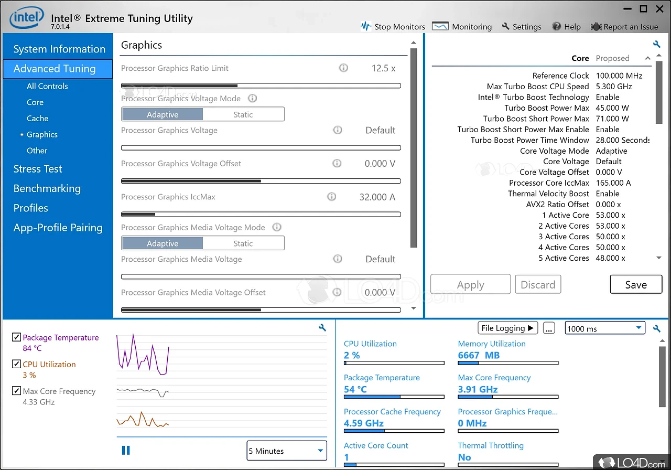Click the Stop Monitors pulse icon
671x470 pixels.
tap(366, 26)
